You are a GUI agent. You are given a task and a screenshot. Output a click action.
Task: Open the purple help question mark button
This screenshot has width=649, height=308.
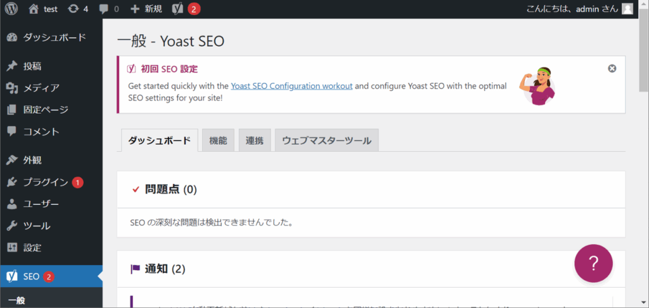coord(593,263)
